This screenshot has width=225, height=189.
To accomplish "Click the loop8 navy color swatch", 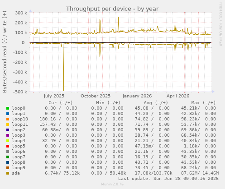I will pyautogui.click(x=8, y=162).
